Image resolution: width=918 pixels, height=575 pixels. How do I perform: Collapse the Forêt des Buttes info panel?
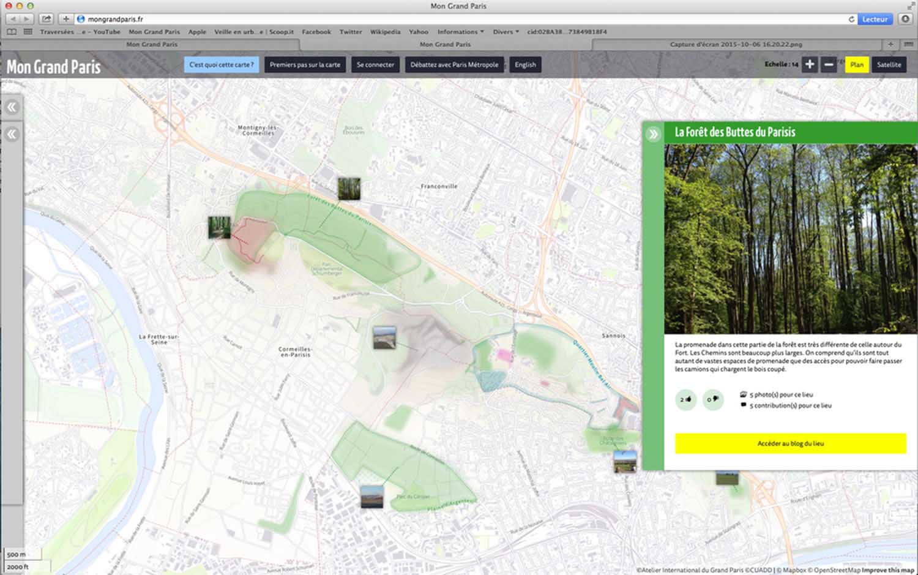653,134
